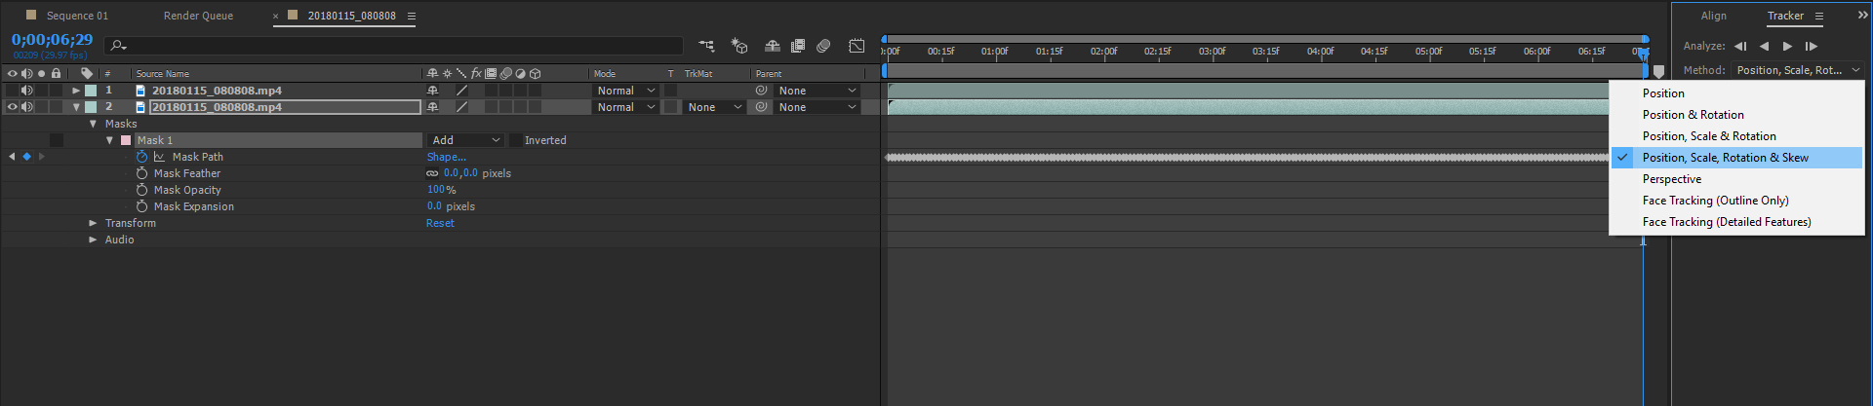
Task: Toggle the Draft 3D icon
Action: click(739, 46)
